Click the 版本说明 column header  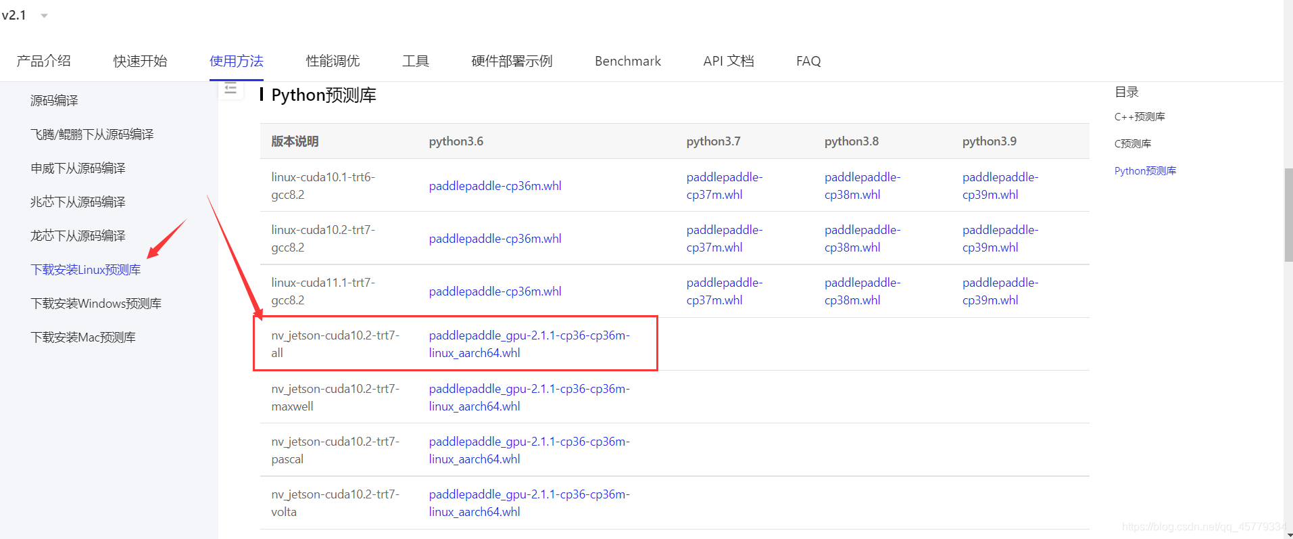(x=295, y=141)
